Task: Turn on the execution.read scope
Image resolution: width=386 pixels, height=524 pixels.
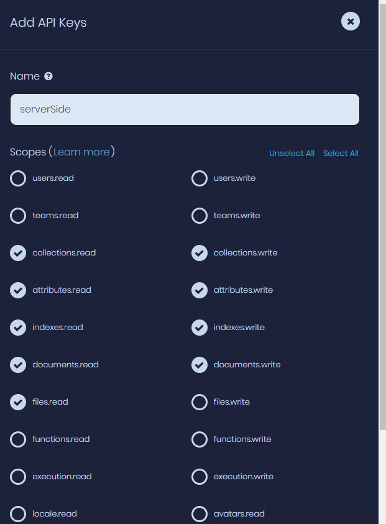Action: click(x=18, y=477)
